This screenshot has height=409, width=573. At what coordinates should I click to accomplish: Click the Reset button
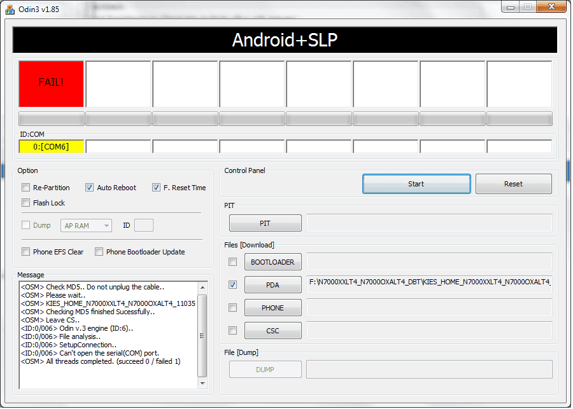513,184
